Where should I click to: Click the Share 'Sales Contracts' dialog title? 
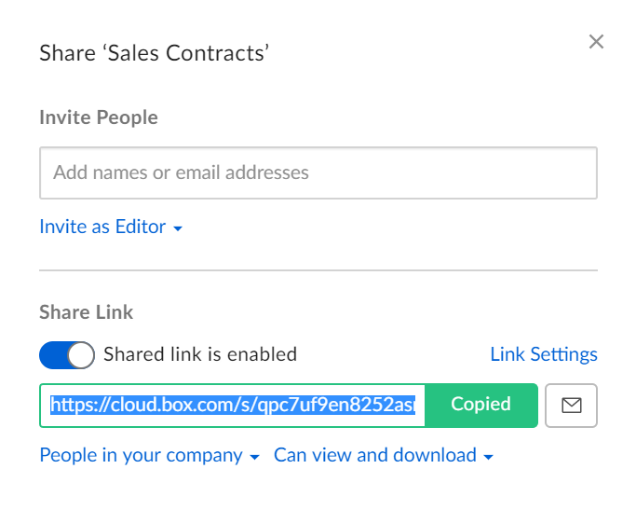[x=155, y=53]
